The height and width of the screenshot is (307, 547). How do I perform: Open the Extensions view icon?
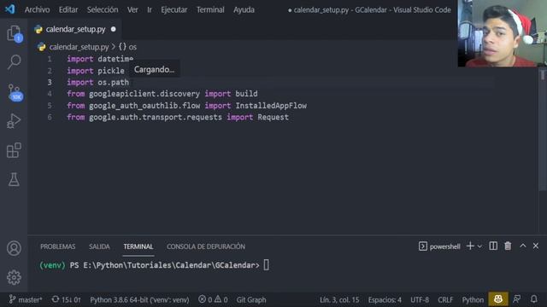point(14,150)
